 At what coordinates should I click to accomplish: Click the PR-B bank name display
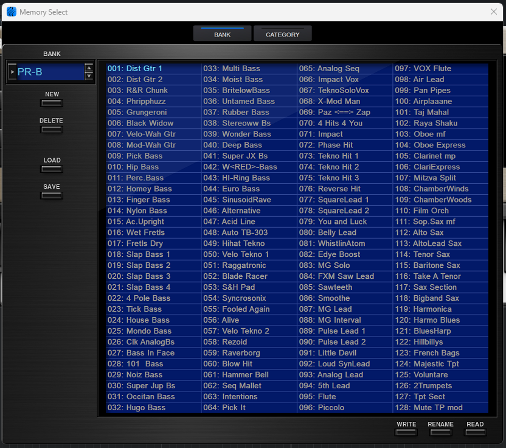[x=49, y=72]
